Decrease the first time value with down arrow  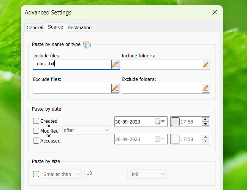coord(206,124)
